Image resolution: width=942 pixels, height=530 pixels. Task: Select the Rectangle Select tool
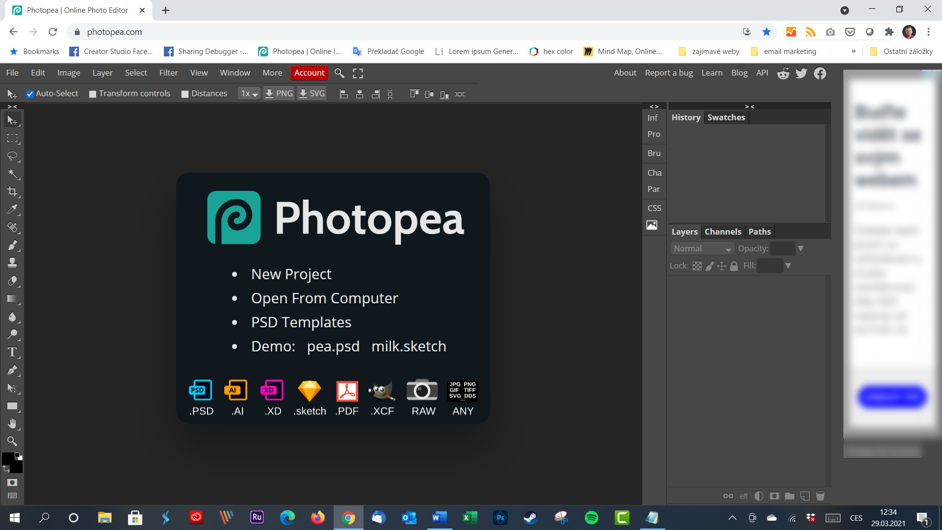point(12,138)
